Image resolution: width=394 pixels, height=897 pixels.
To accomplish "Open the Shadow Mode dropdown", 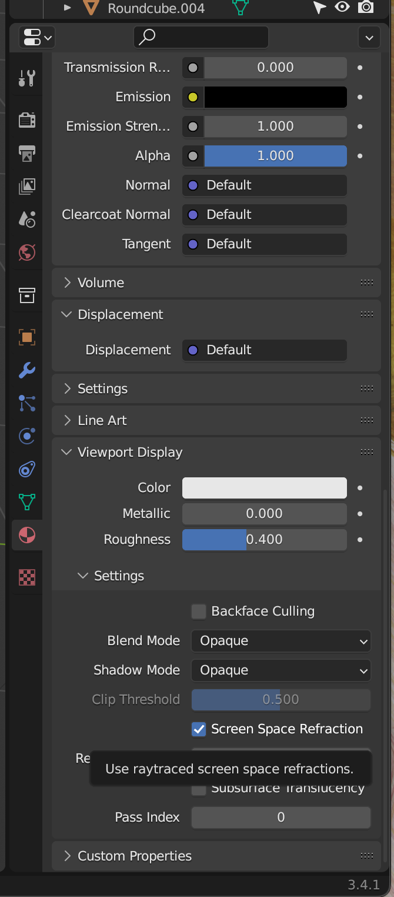I will coord(281,670).
